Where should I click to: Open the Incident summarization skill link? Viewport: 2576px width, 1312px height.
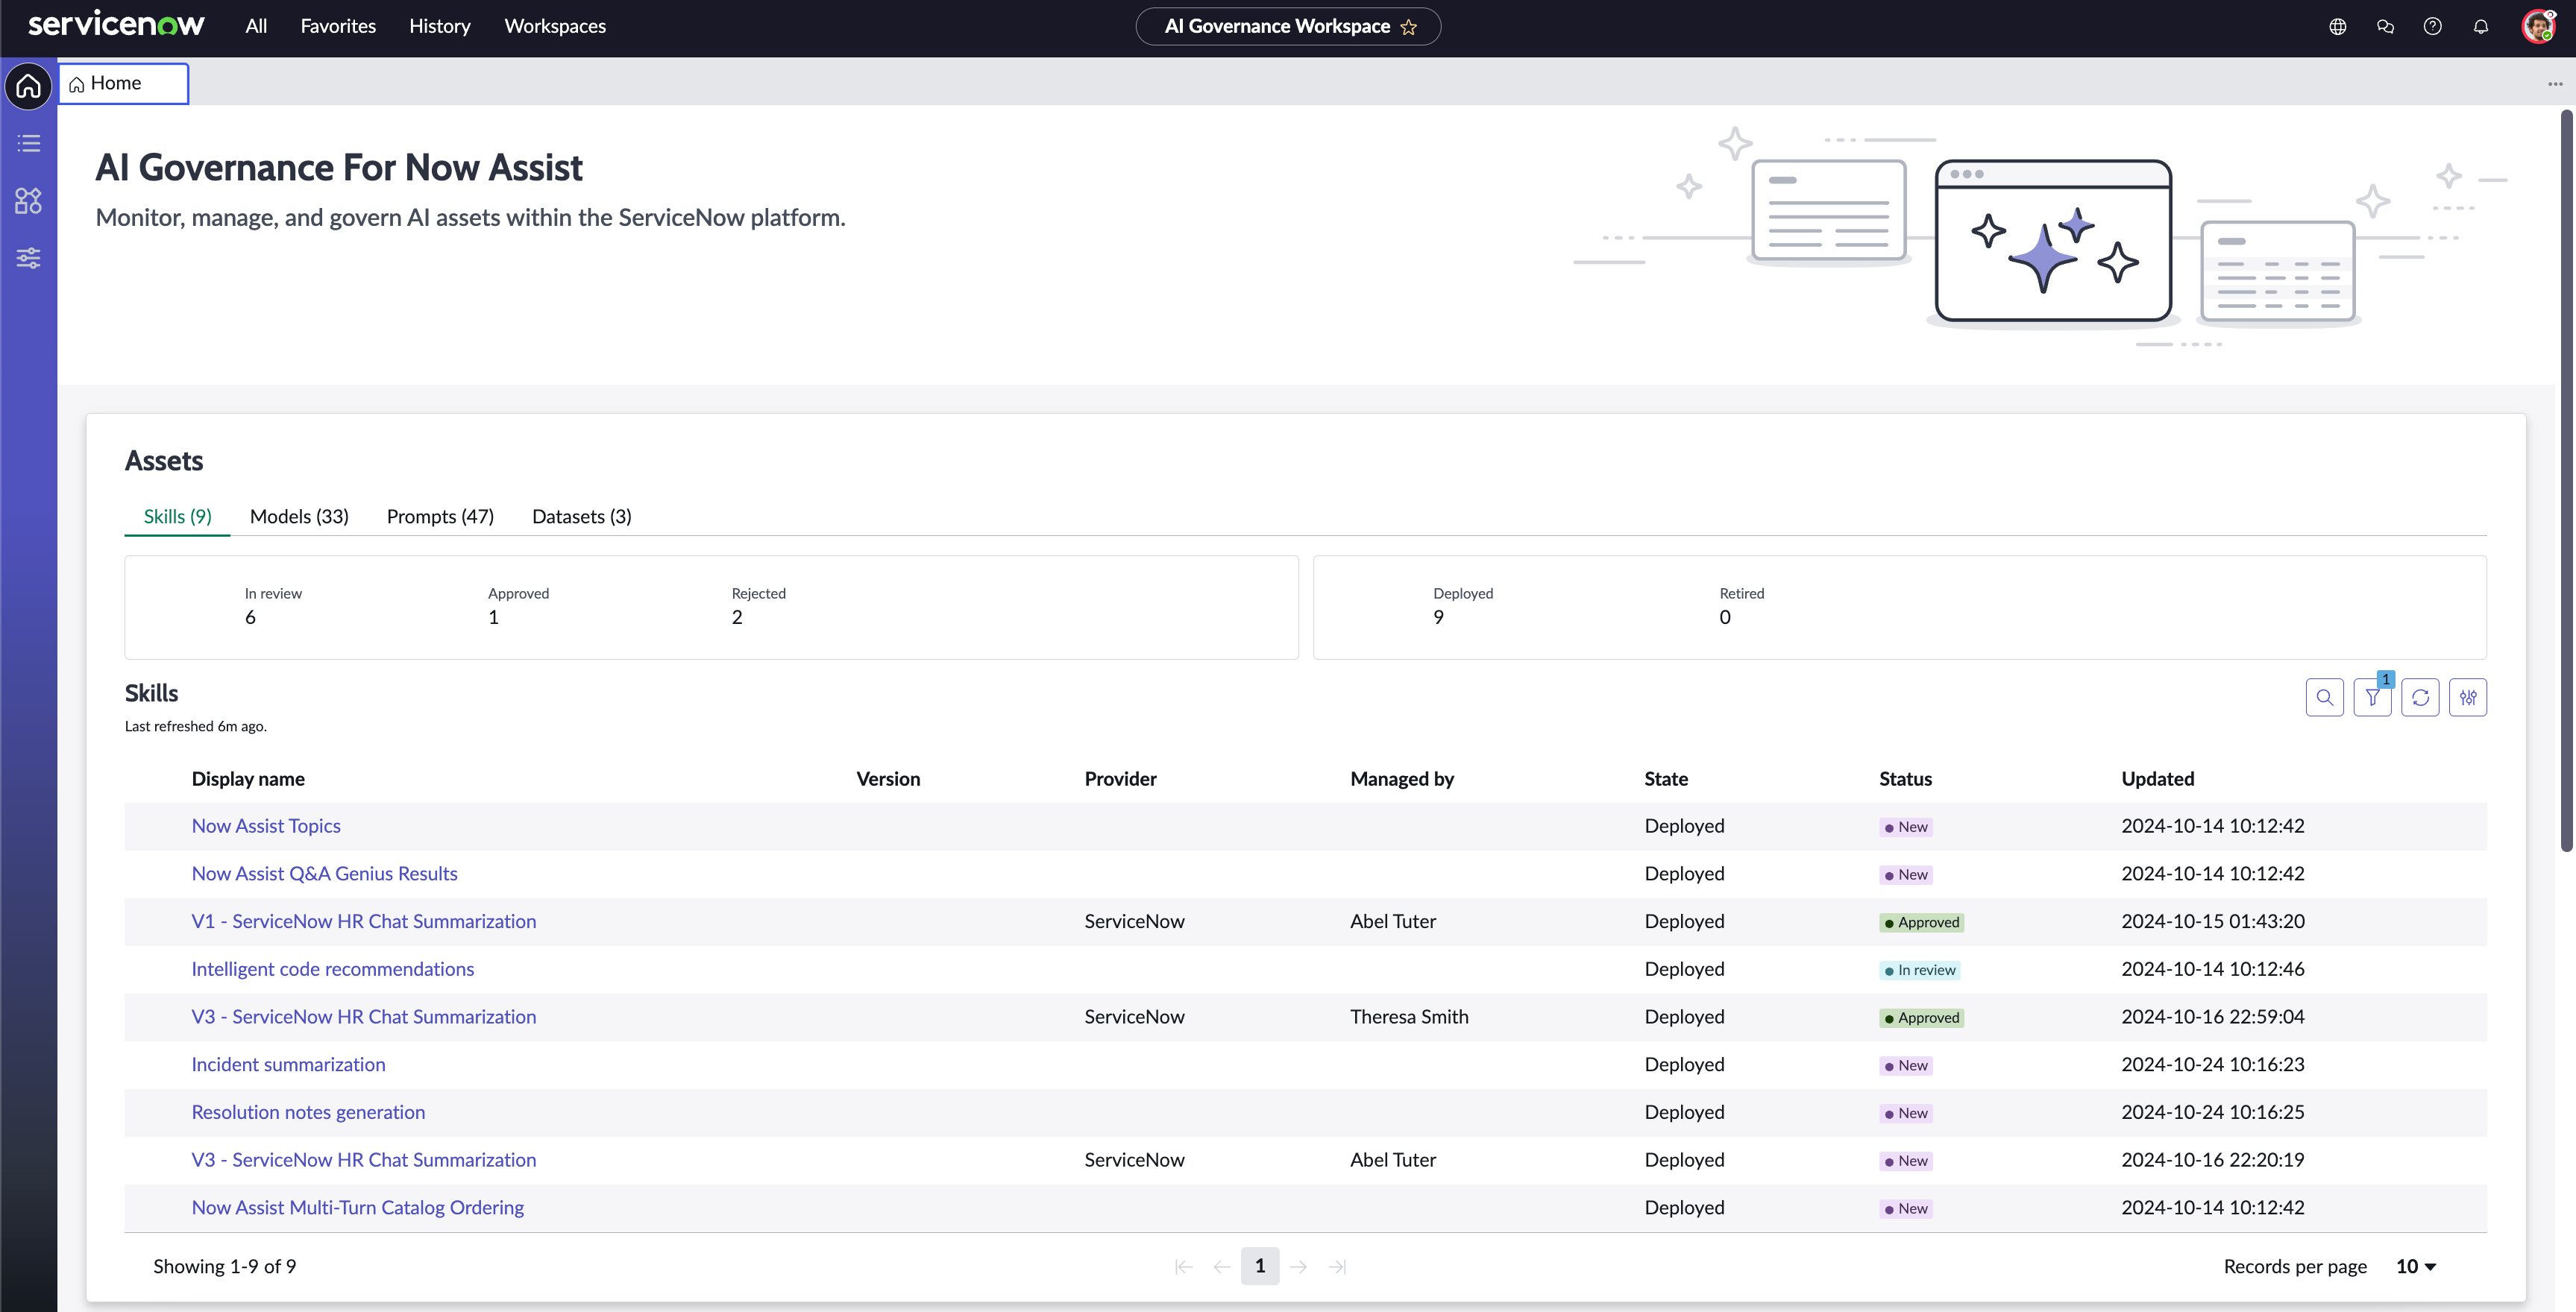tap(288, 1065)
